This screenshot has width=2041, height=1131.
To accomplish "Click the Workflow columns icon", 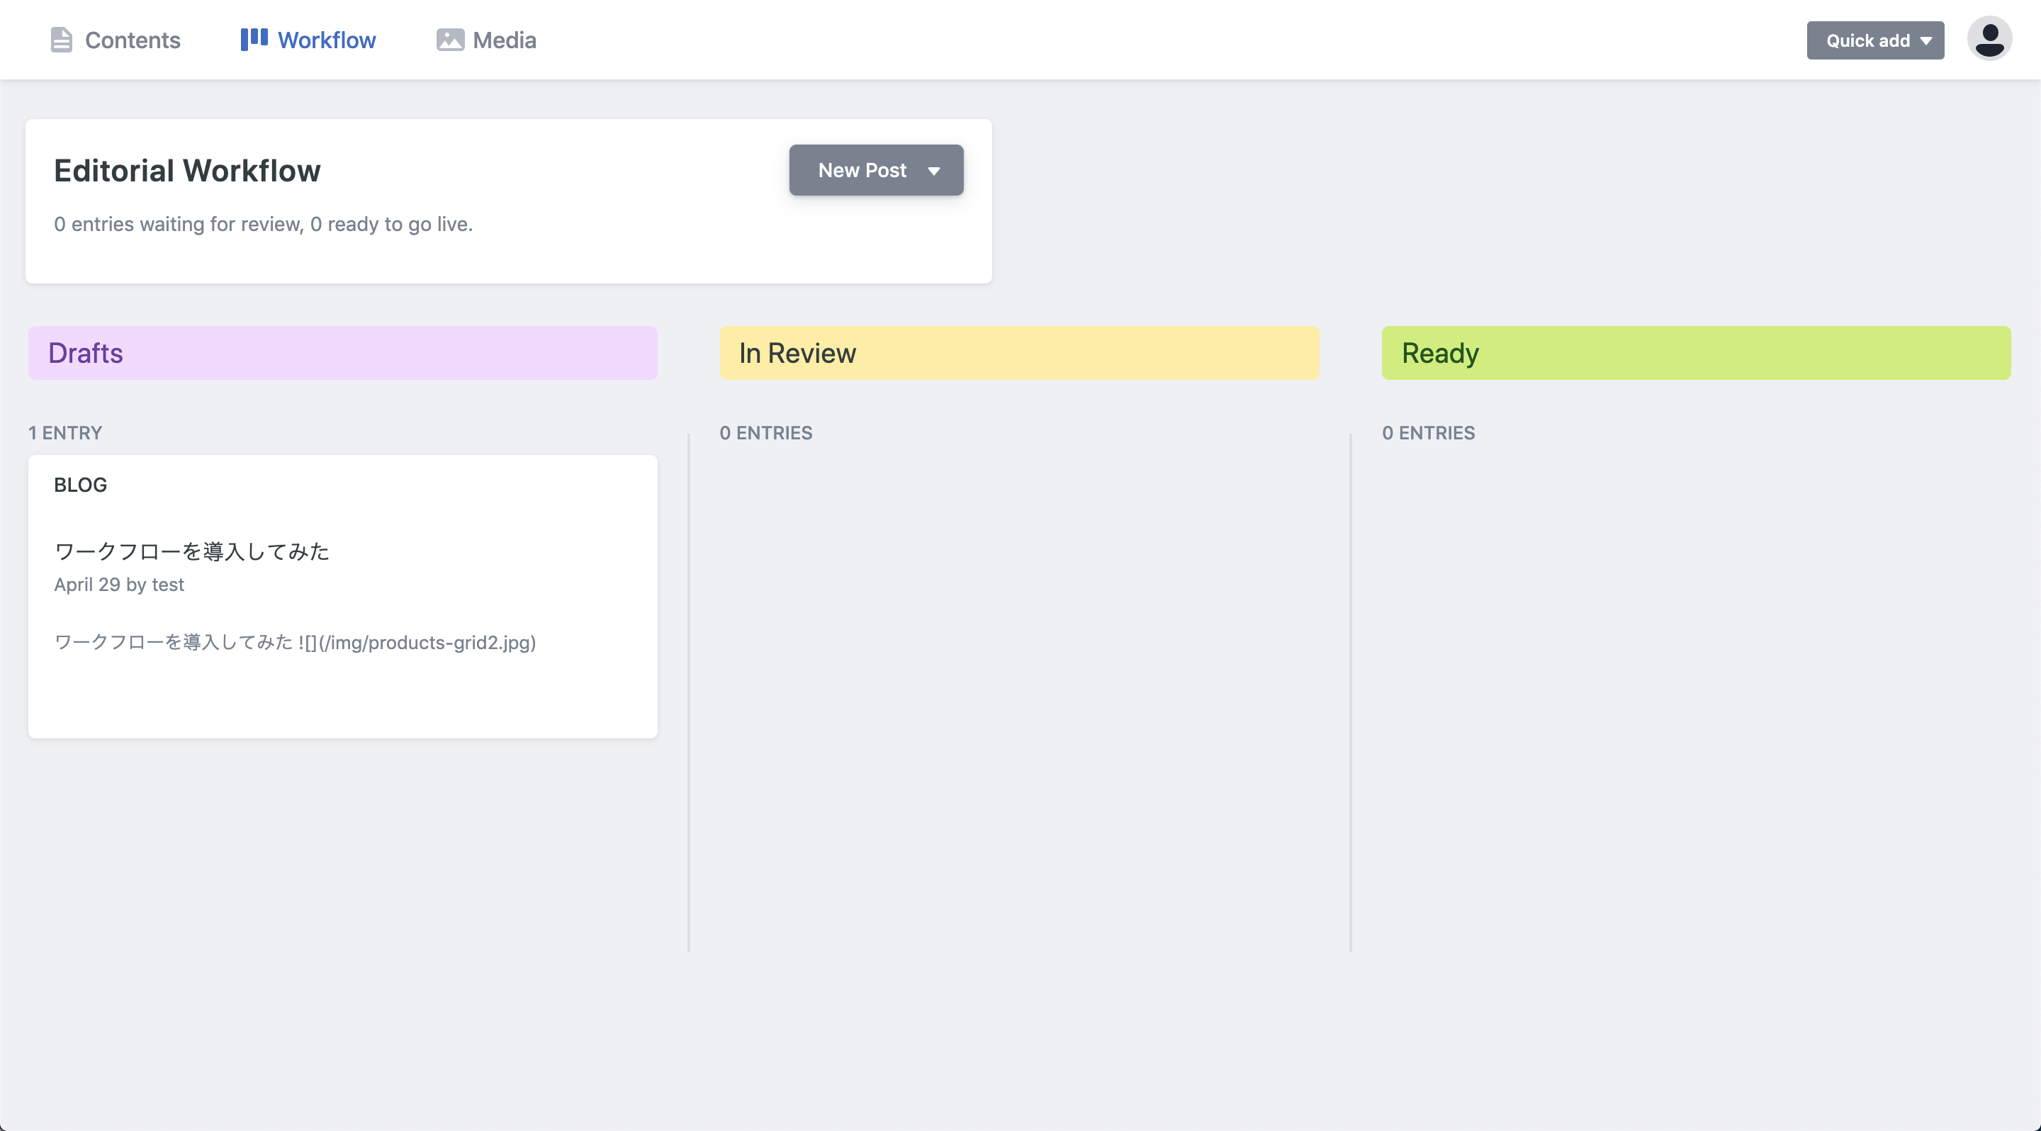I will [254, 39].
